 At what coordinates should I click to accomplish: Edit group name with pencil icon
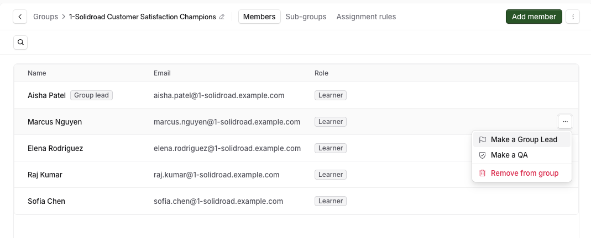222,17
